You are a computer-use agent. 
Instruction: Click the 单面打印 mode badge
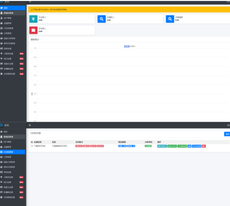pyautogui.click(x=79, y=146)
